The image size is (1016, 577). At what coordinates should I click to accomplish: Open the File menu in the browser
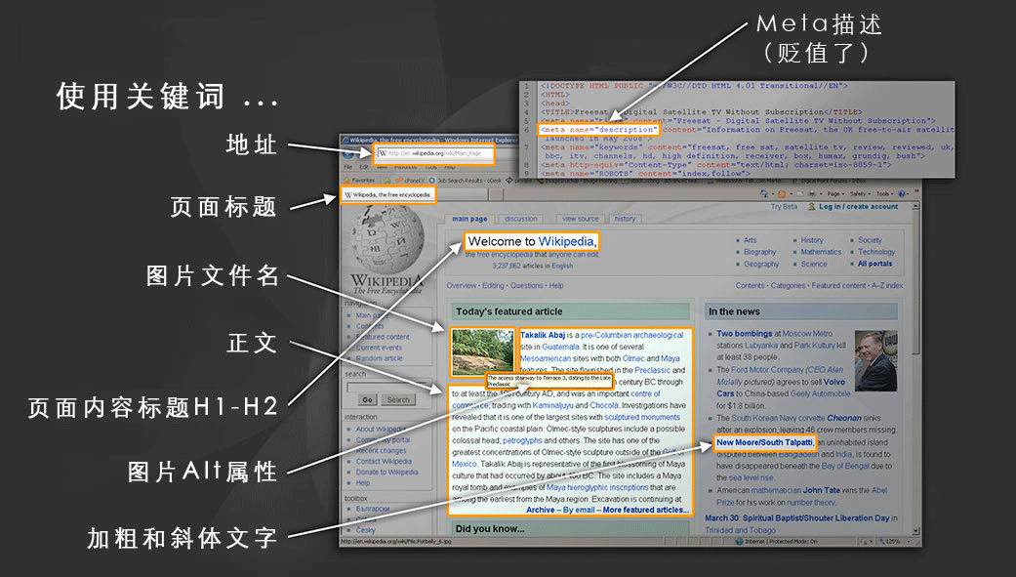coord(348,167)
